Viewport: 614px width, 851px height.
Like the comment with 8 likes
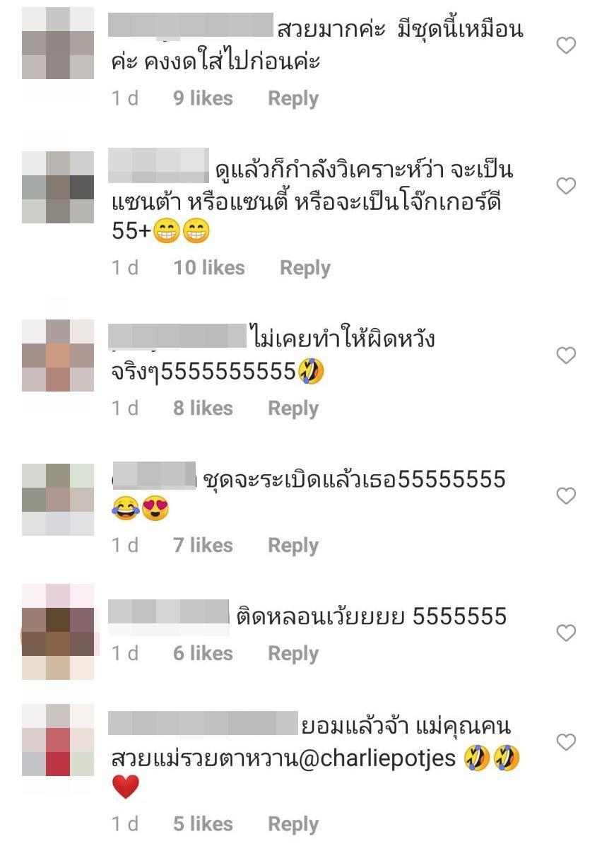567,356
